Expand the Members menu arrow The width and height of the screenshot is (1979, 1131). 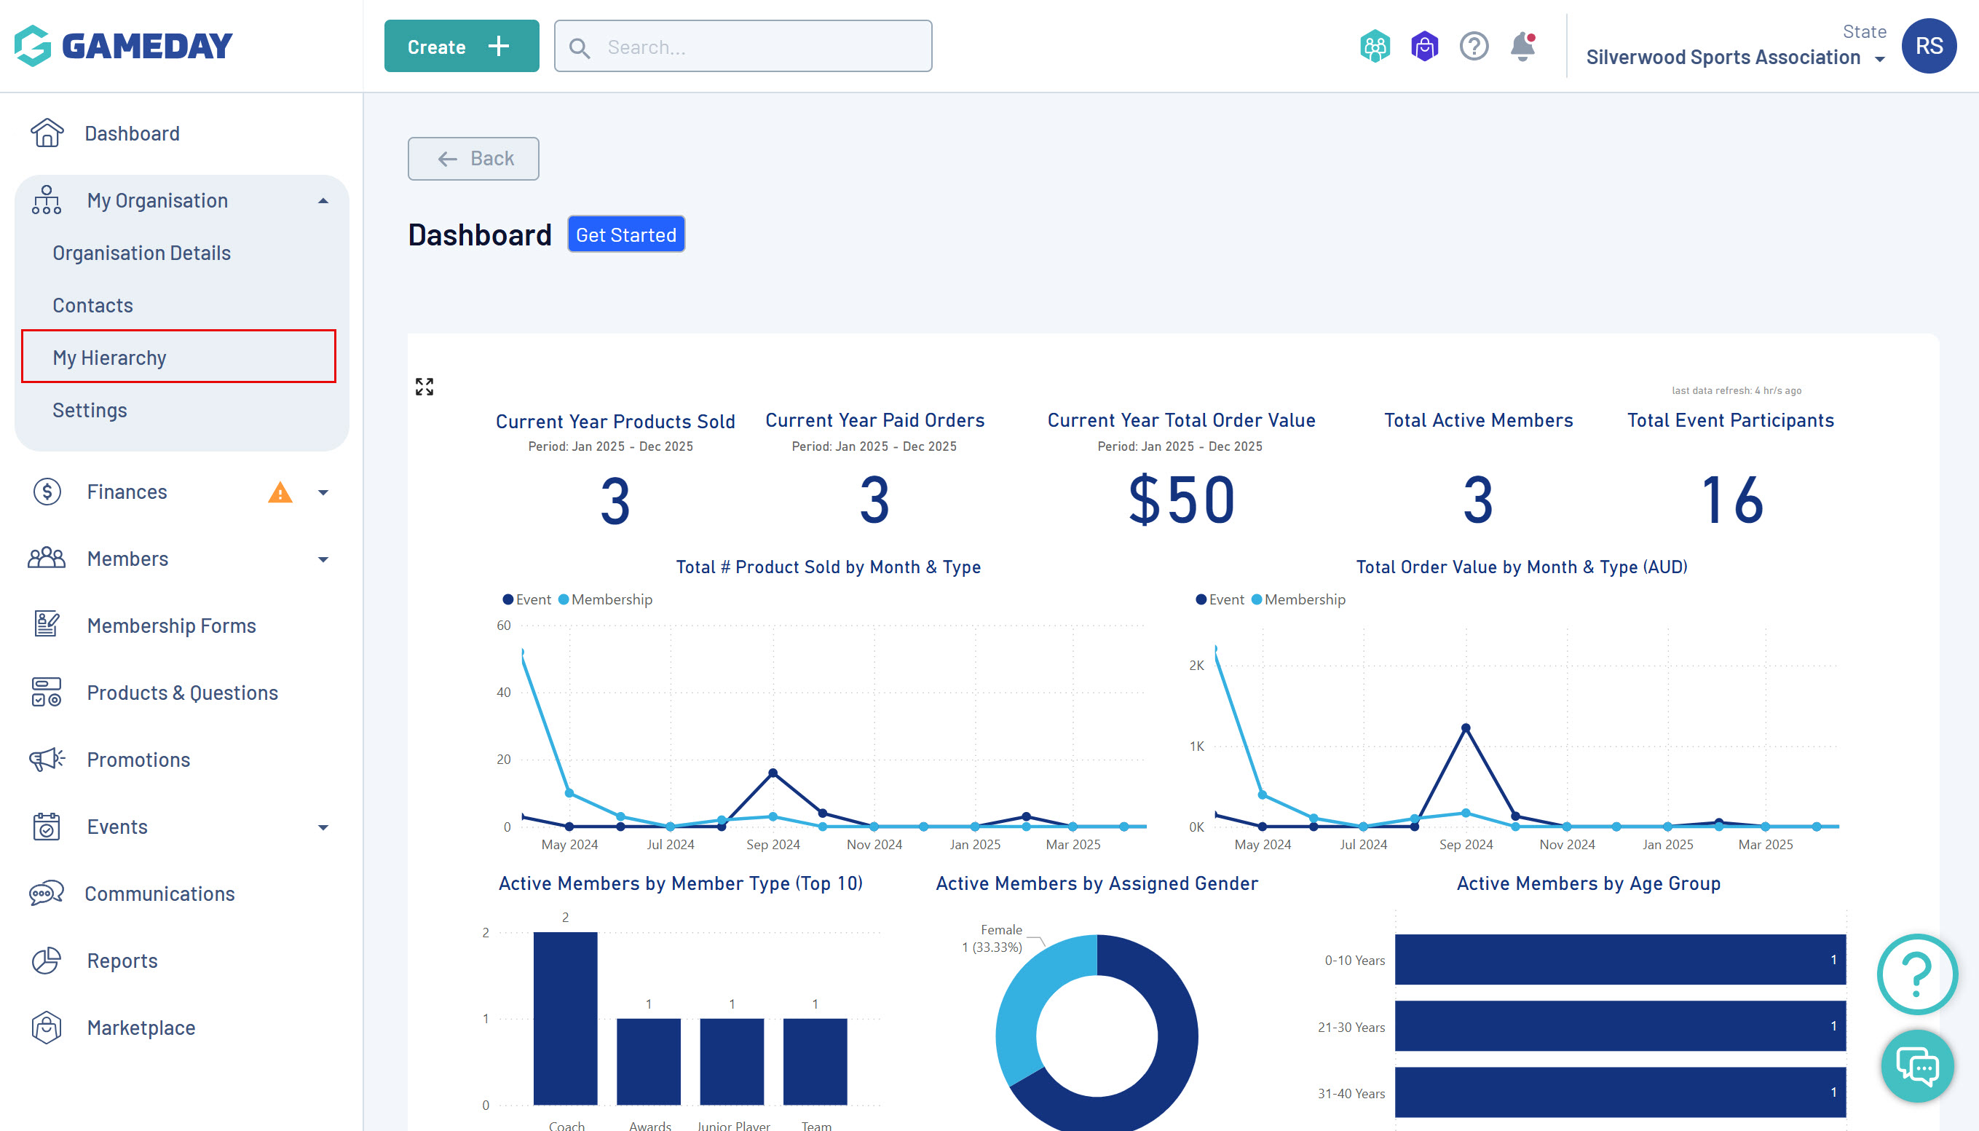pos(323,559)
